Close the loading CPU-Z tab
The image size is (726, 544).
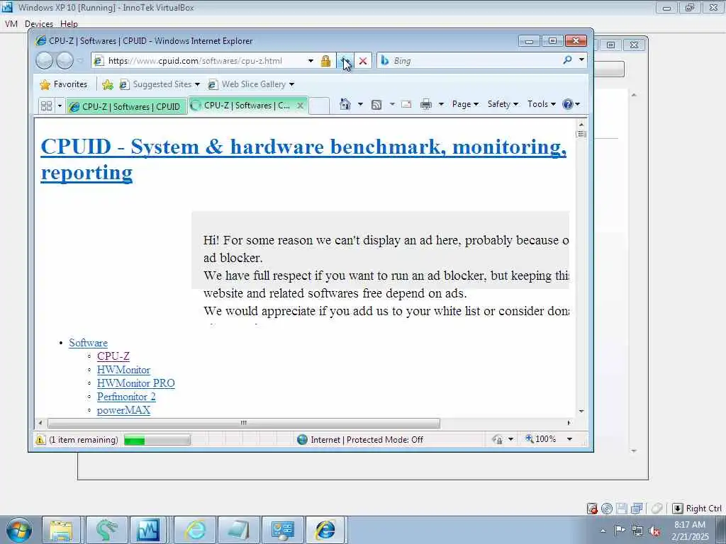[x=300, y=106]
